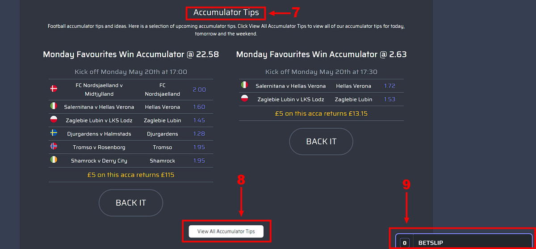Select the 1.72 odds for Hellas Verona
536x249 pixels.
point(389,85)
